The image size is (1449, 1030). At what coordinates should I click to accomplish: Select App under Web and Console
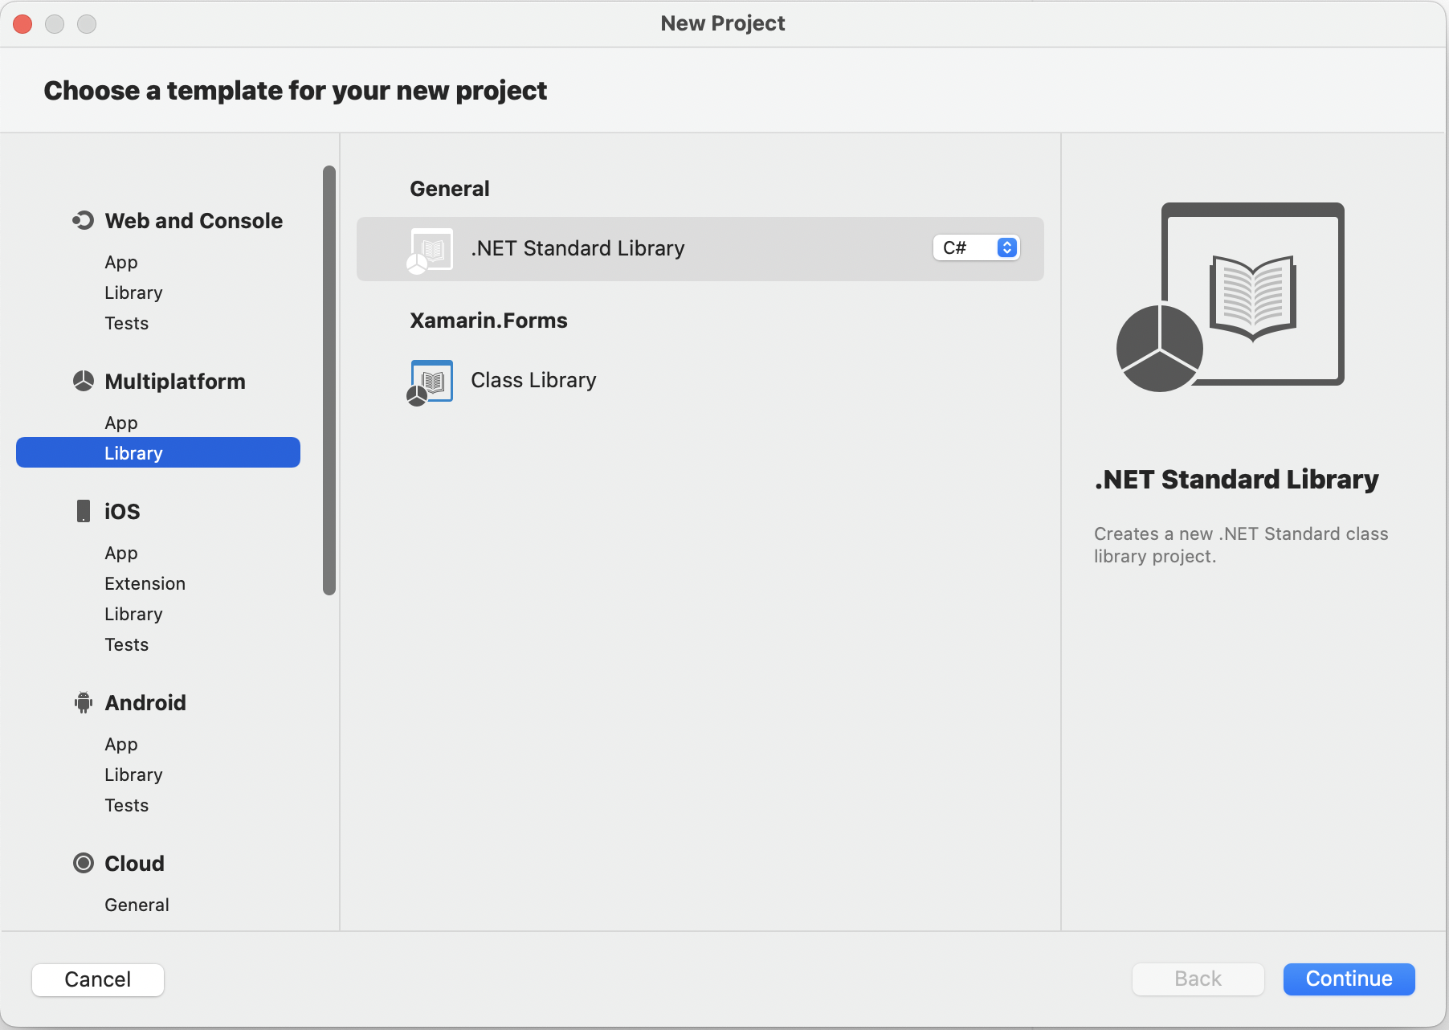coord(121,262)
